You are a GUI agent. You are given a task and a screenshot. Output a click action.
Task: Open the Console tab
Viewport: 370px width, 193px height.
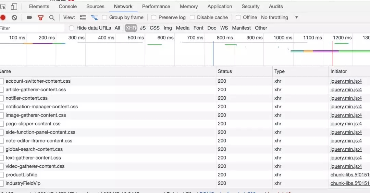68,6
